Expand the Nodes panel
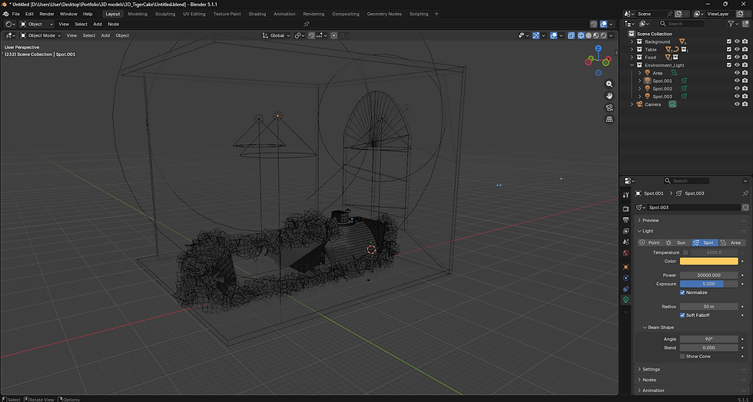Viewport: 753px width, 402px height. pos(691,380)
